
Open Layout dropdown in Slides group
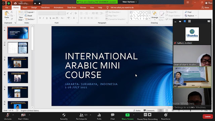point(30,12)
